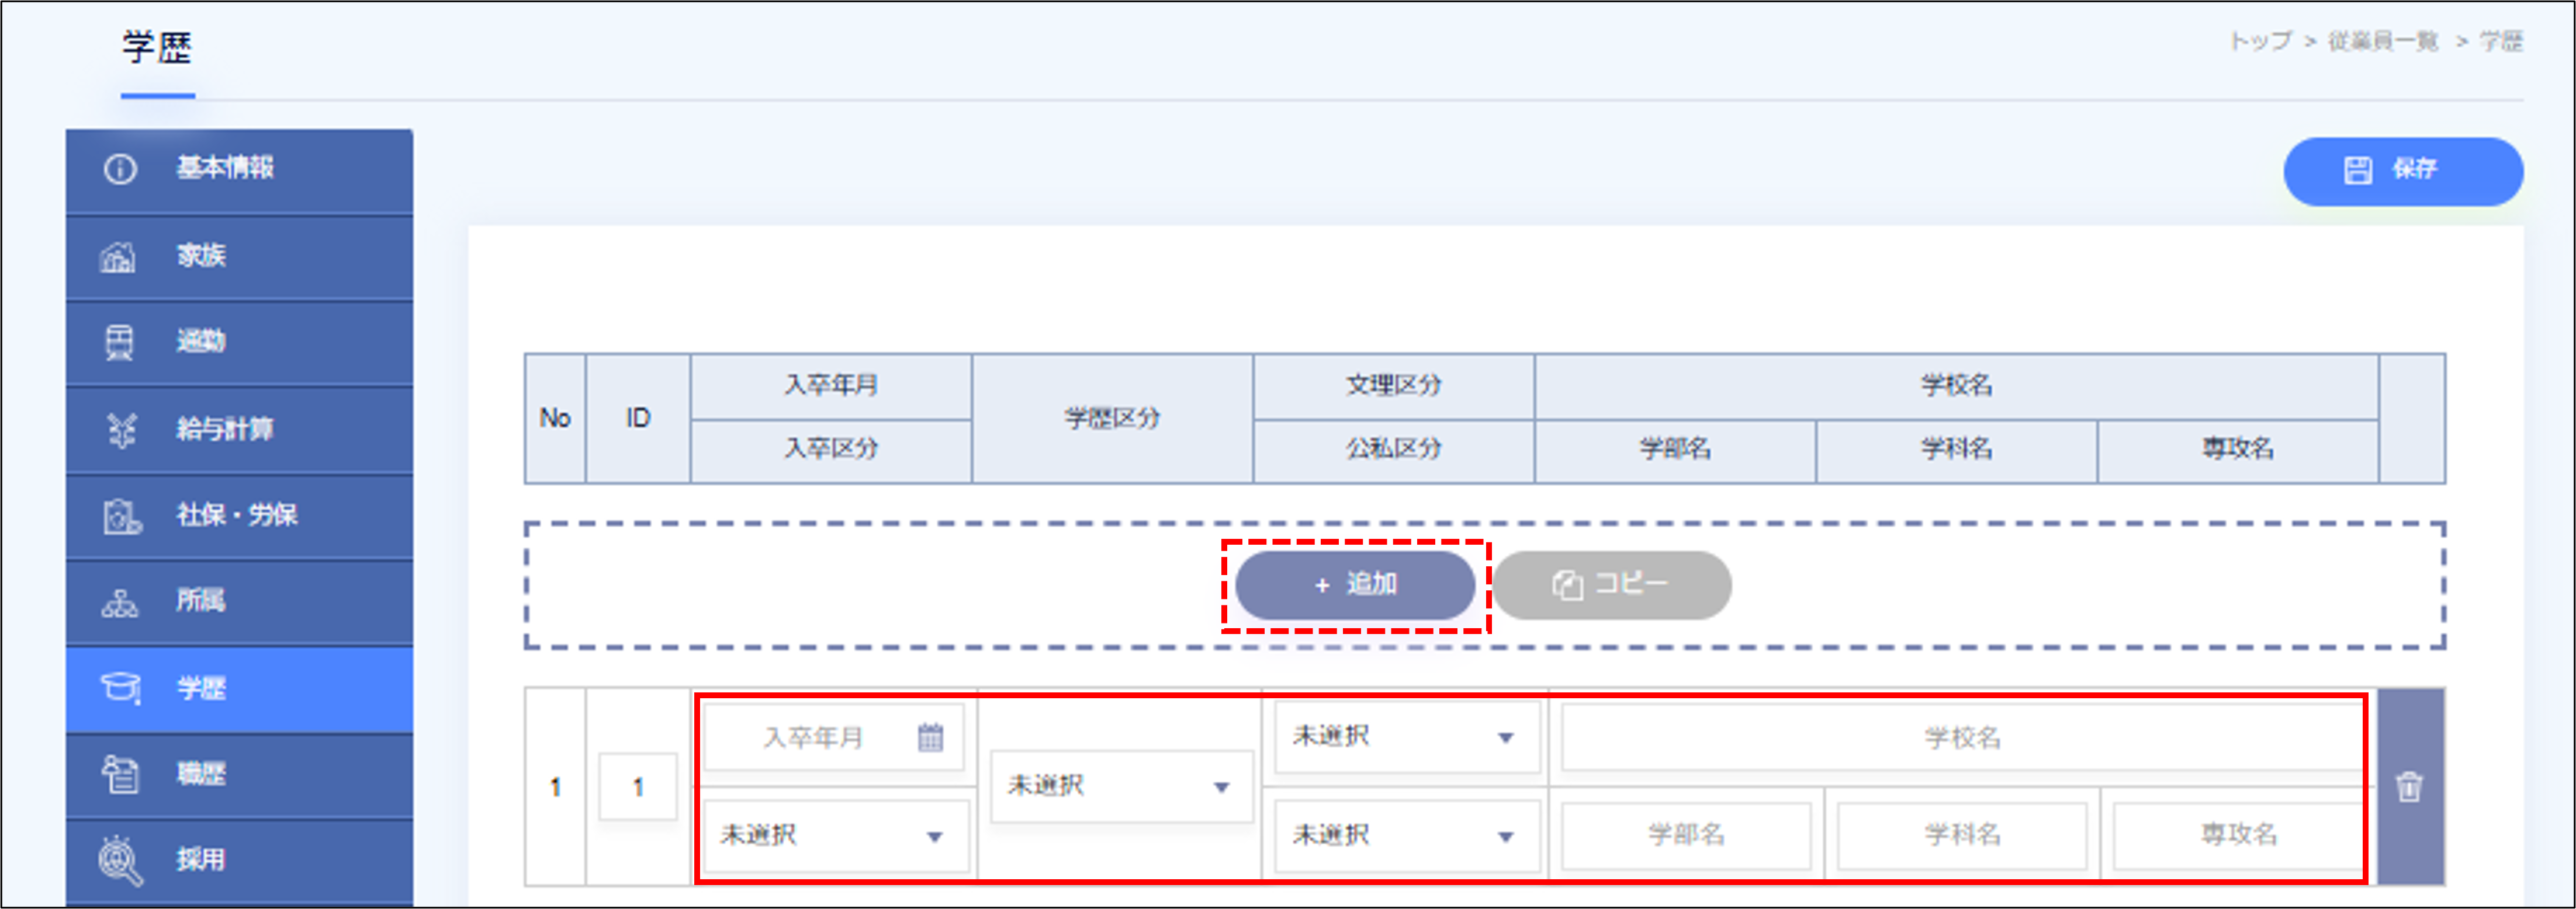This screenshot has width=2576, height=909.
Task: Click the greyed コピー button
Action: pos(1612,586)
